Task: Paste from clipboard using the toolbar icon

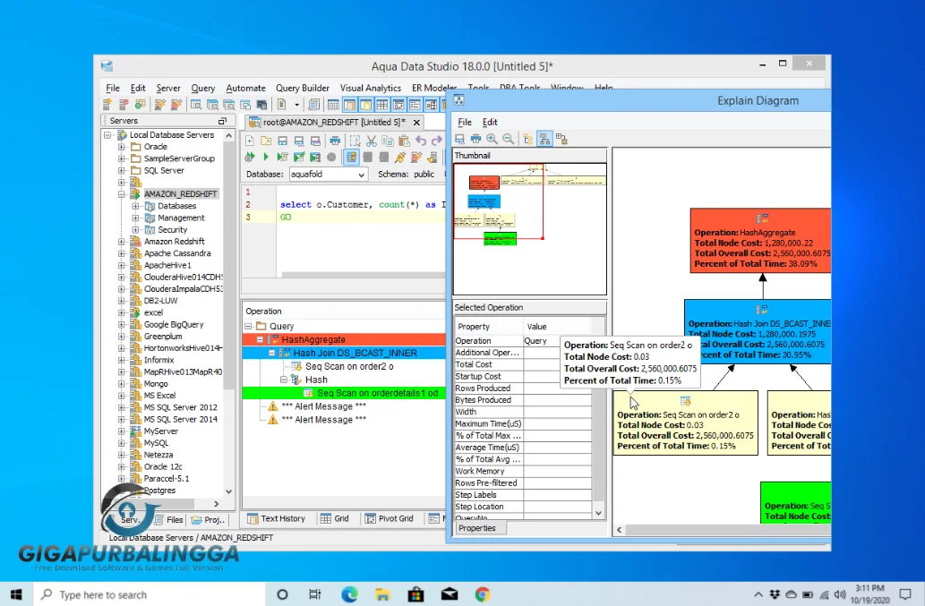Action: point(404,141)
